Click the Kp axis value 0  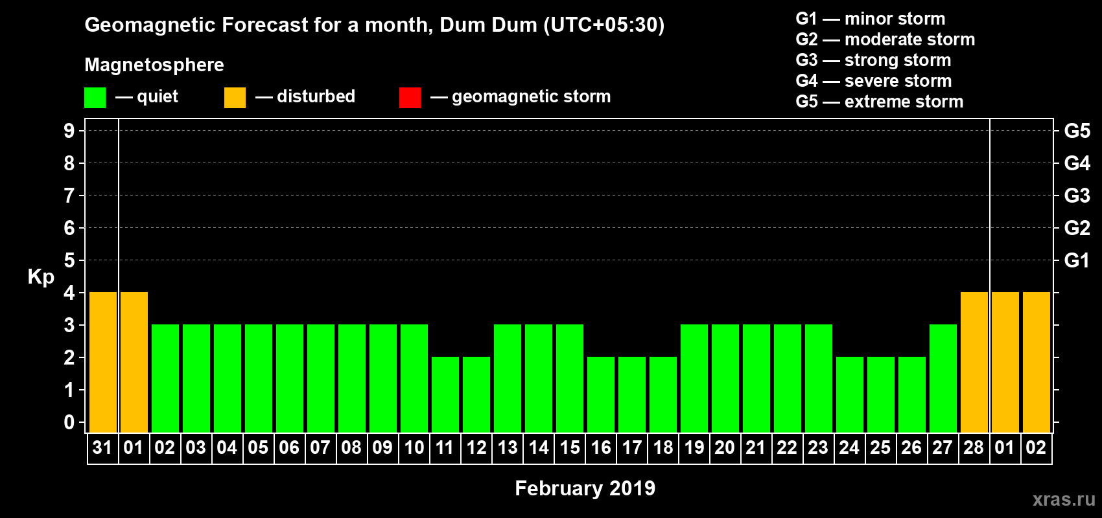point(69,422)
